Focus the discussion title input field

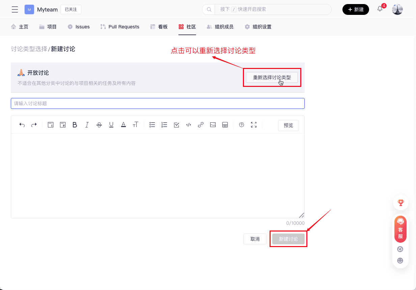point(158,103)
